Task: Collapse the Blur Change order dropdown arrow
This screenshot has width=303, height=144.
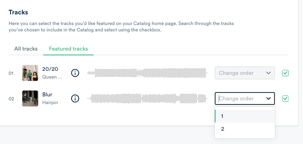Action: (269, 98)
